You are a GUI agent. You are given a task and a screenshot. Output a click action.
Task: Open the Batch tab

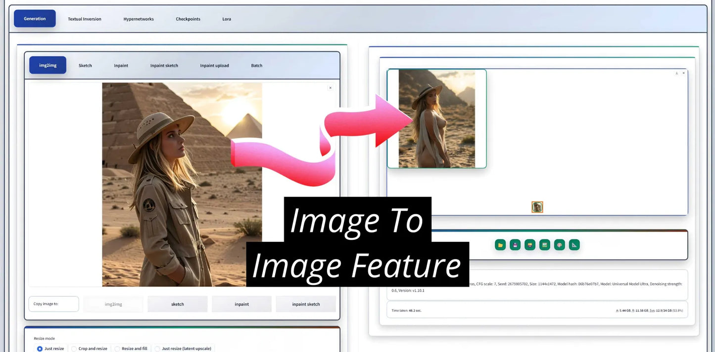(257, 66)
